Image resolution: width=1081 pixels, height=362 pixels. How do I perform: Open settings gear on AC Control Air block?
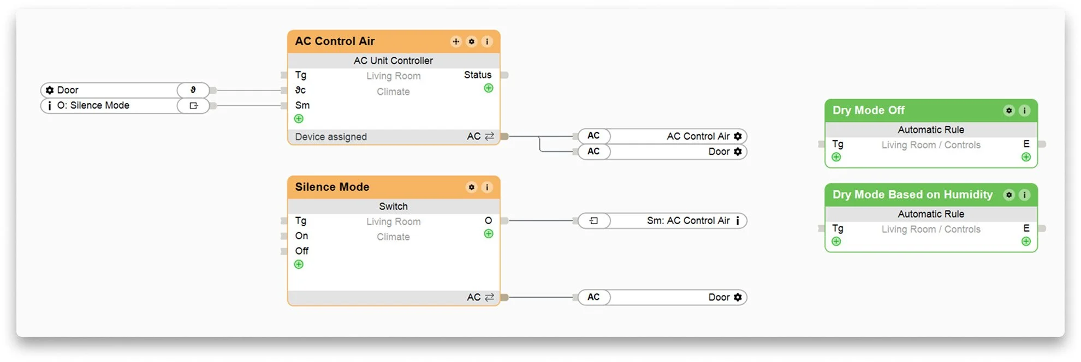pyautogui.click(x=472, y=41)
